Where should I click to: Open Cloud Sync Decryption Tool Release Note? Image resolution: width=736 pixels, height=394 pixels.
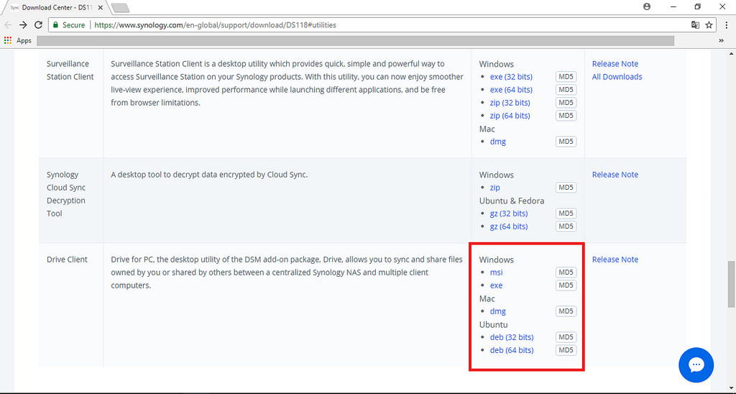click(x=615, y=175)
